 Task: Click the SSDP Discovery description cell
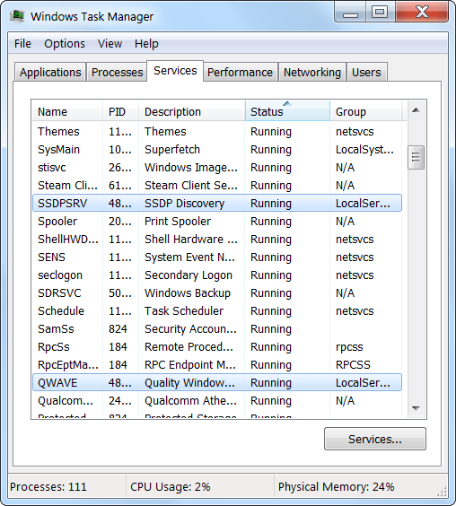click(184, 204)
